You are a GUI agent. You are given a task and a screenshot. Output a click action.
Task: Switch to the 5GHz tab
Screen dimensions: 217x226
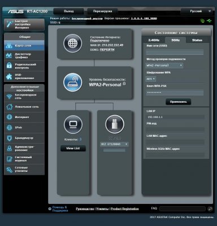point(175,40)
